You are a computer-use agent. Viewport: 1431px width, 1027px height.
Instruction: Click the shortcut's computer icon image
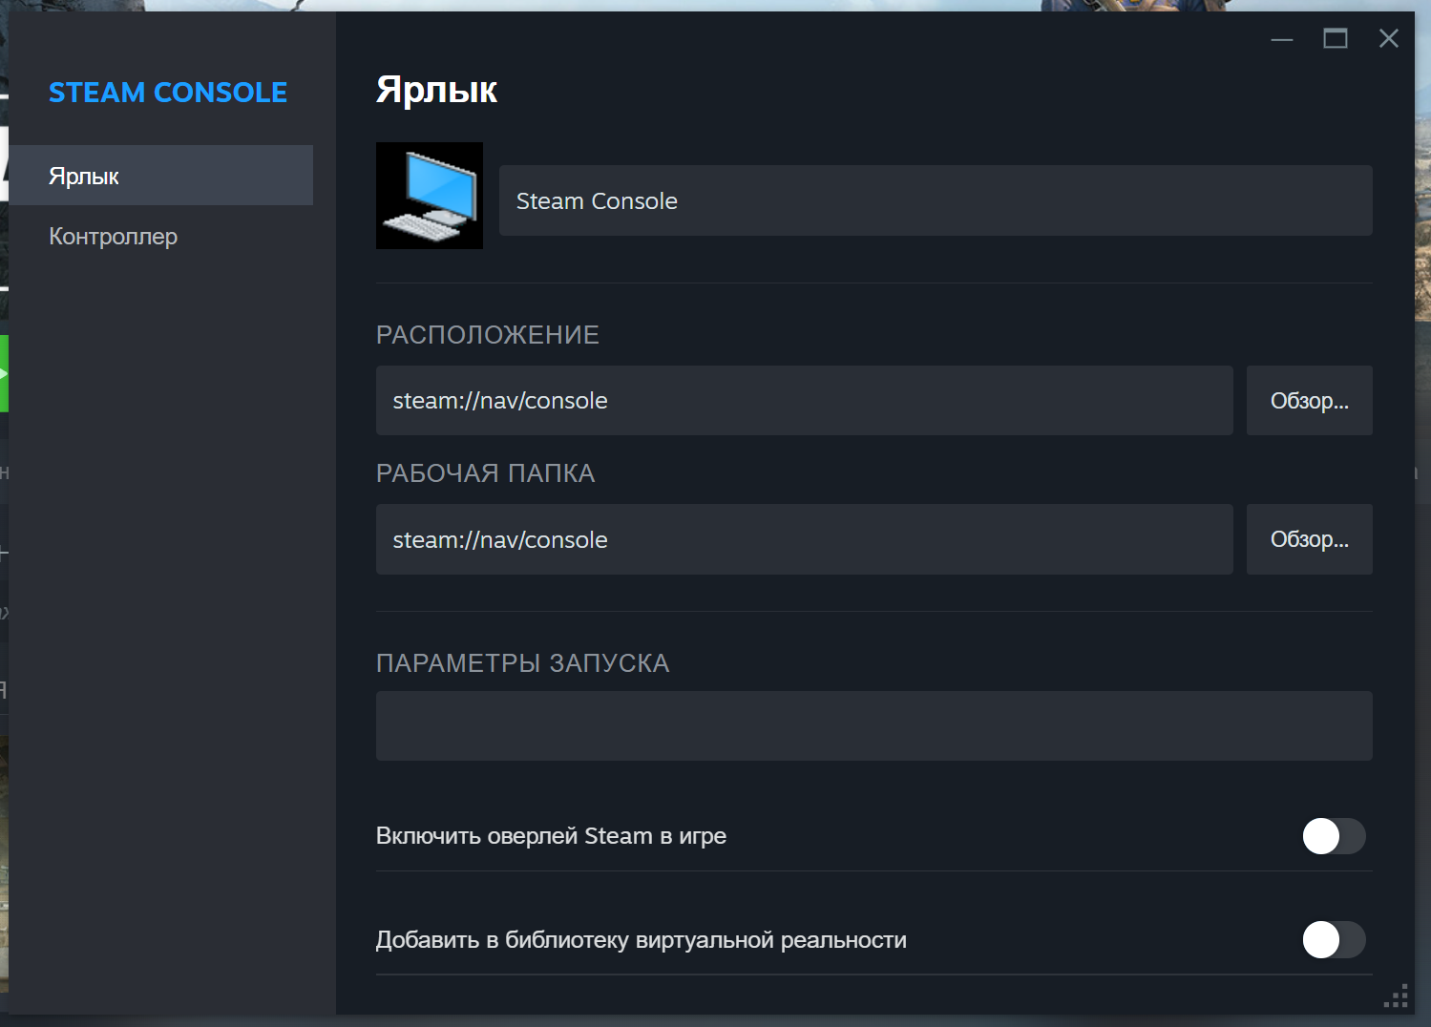[430, 196]
